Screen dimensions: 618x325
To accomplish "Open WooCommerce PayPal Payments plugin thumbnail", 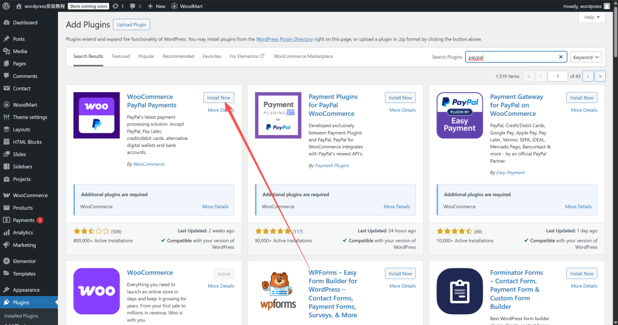I will (x=97, y=115).
